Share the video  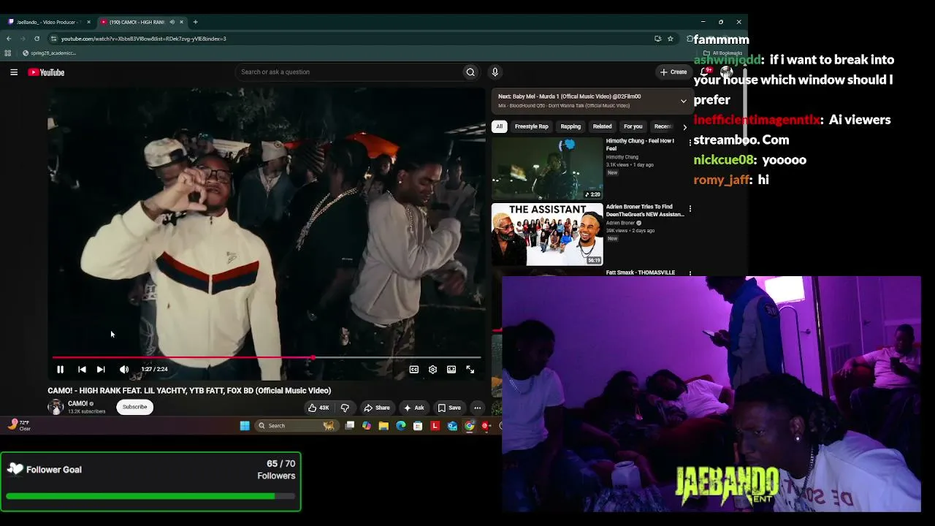coord(377,408)
